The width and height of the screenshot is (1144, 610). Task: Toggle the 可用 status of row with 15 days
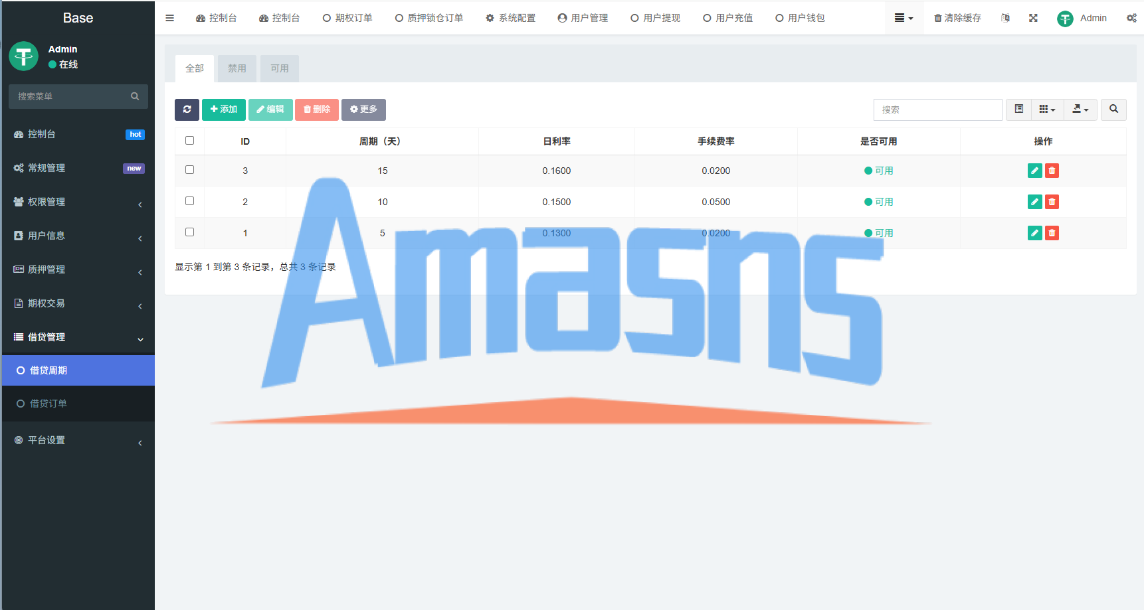(x=878, y=171)
